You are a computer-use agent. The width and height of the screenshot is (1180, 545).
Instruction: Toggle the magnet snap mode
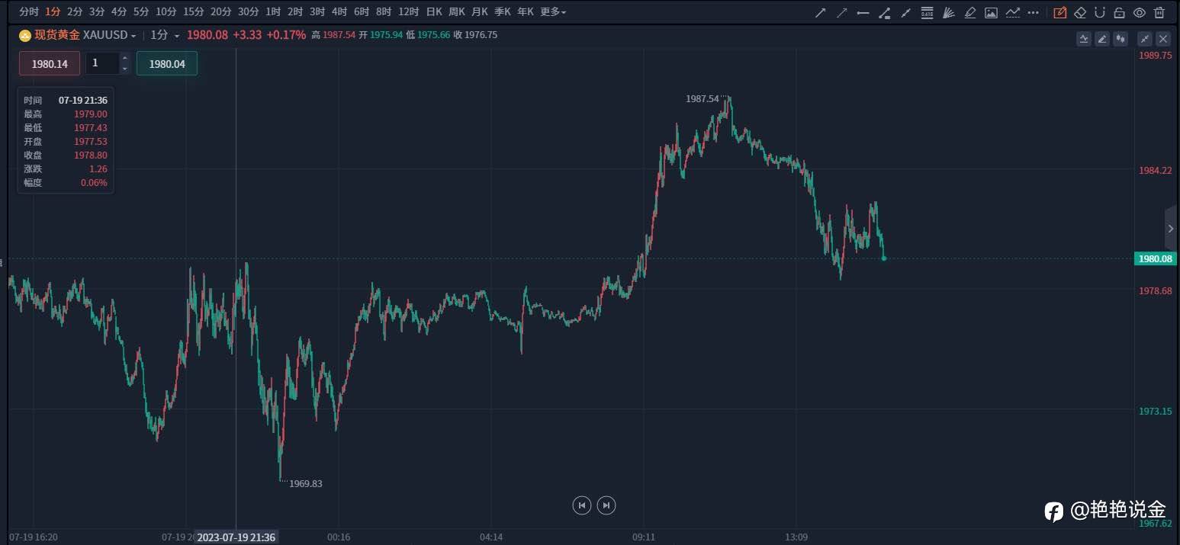[x=1099, y=12]
